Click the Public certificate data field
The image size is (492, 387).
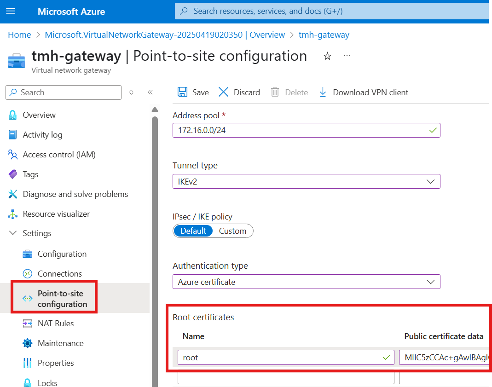pyautogui.click(x=445, y=358)
